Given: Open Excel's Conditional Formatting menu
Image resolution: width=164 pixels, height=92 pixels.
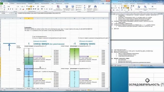Looking at the screenshot, I should [58, 8].
